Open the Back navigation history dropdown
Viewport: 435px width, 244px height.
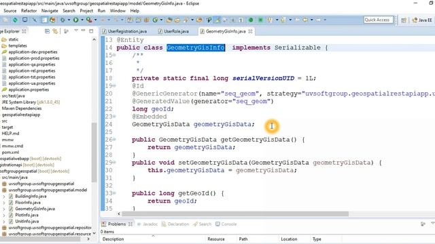click(311, 20)
